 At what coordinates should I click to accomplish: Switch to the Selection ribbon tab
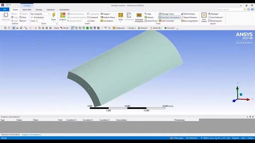tap(51, 10)
